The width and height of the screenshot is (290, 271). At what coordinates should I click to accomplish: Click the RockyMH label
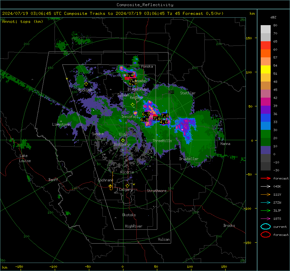point(85,90)
